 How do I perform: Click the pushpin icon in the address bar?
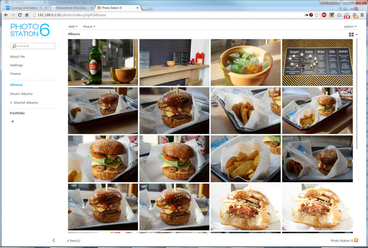click(x=306, y=15)
